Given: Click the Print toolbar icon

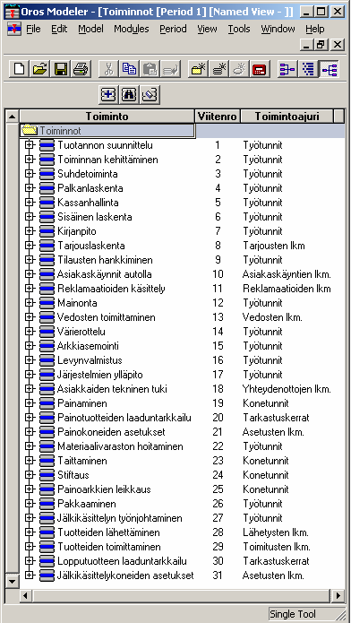Looking at the screenshot, I should tap(81, 69).
